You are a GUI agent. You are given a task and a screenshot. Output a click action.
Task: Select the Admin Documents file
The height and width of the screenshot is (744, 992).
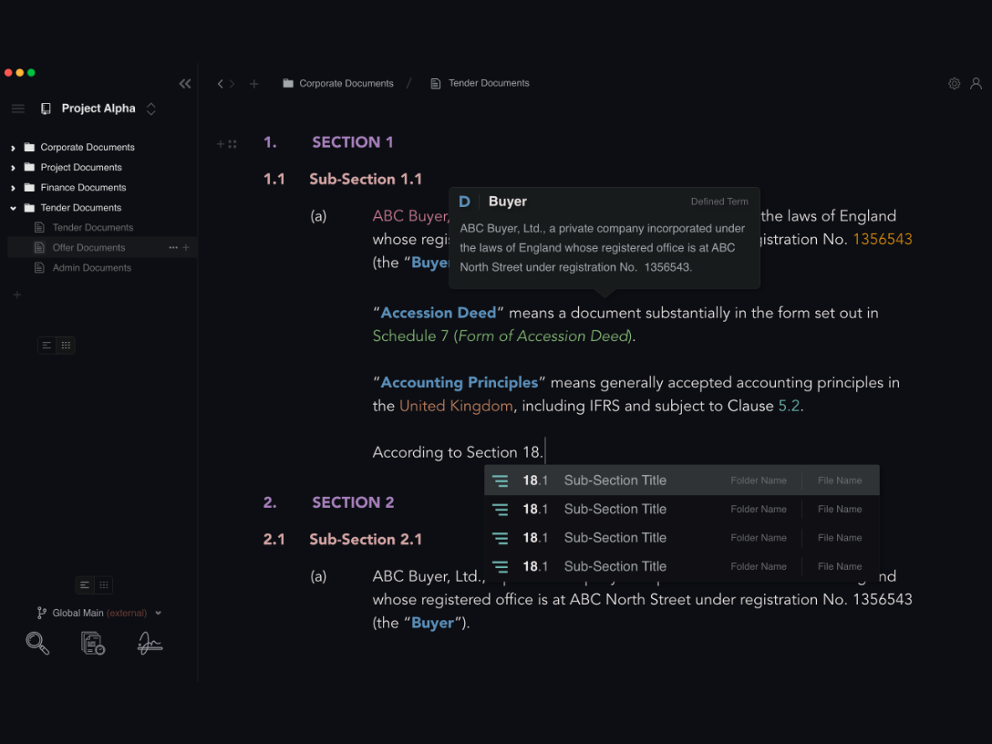point(92,267)
